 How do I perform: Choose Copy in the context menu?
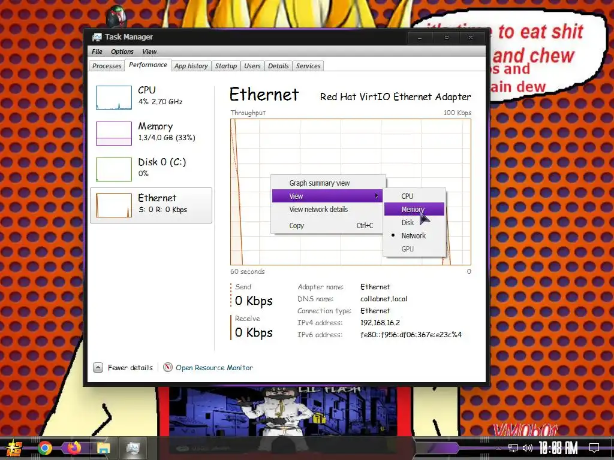[x=328, y=226]
